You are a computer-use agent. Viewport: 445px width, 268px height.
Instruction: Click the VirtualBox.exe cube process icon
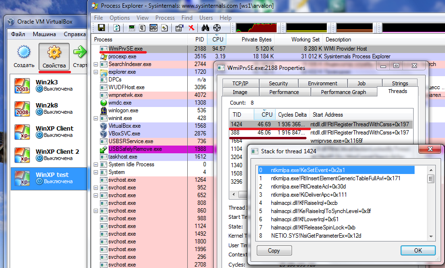coord(104,126)
